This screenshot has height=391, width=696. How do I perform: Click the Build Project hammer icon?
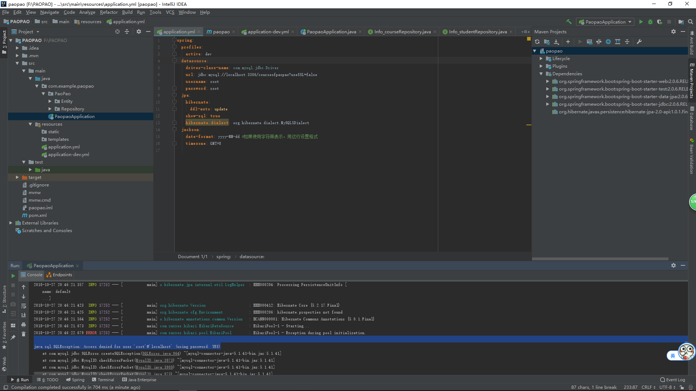point(569,22)
